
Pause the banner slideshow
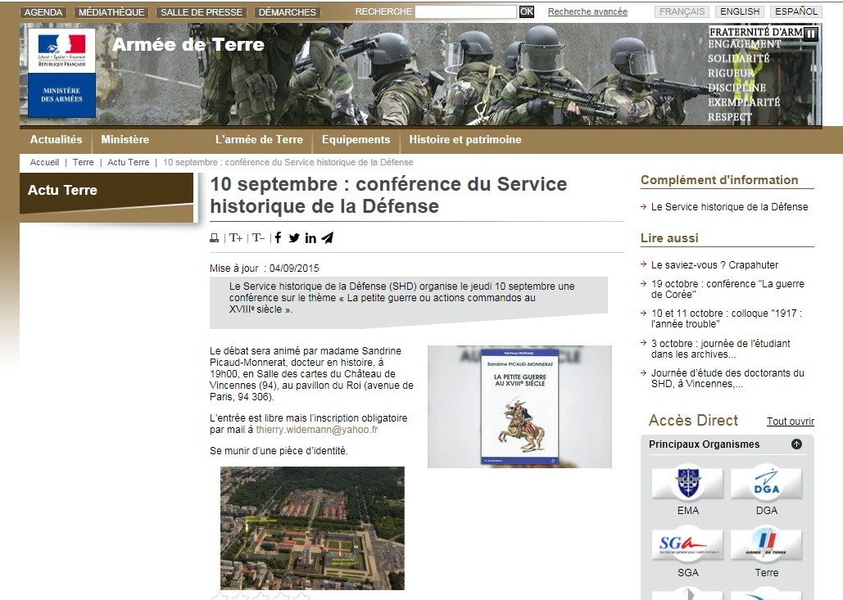[x=811, y=34]
